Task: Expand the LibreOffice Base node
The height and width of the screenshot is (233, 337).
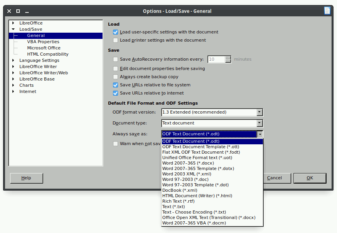Action: pos(13,79)
